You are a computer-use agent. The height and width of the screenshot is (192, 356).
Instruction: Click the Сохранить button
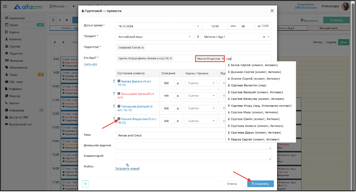(260, 184)
